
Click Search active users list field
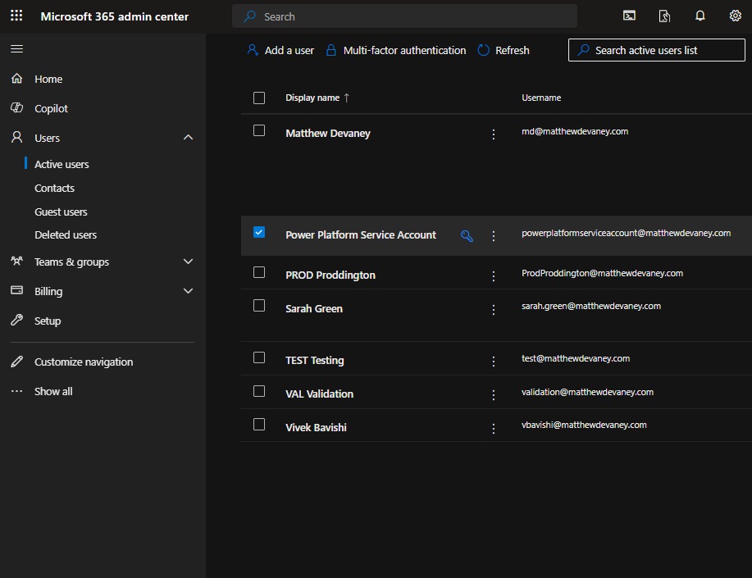tap(657, 50)
